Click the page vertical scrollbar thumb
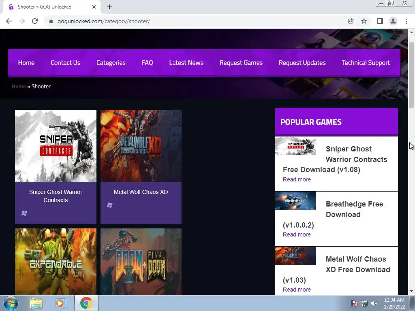This screenshot has height=311, width=415. click(411, 75)
